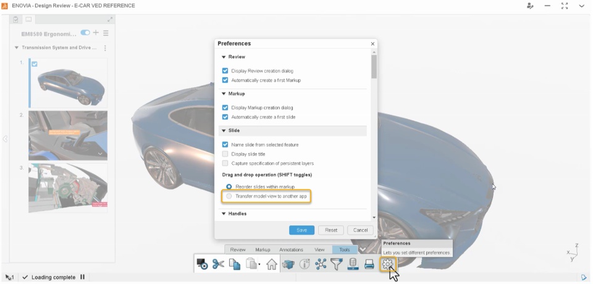Screen dimensions: 593x284
Task: Click the play icon at status bar right
Action: (x=584, y=277)
